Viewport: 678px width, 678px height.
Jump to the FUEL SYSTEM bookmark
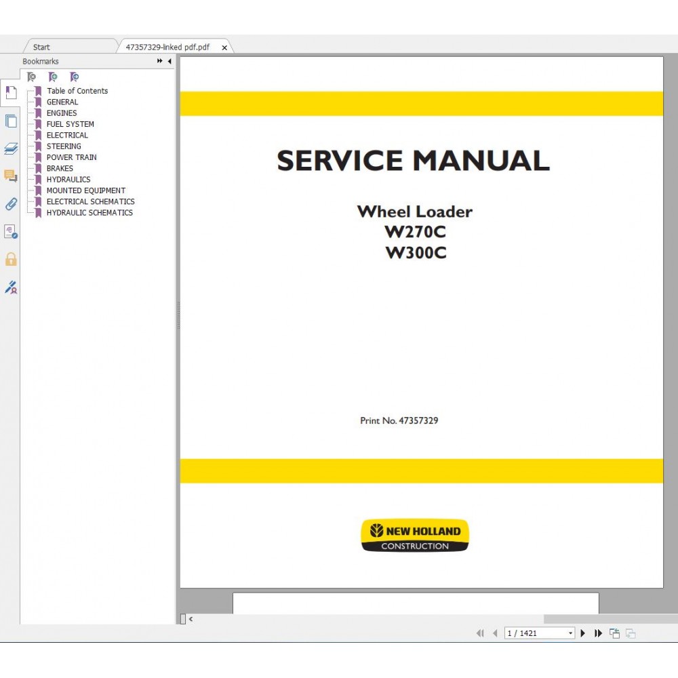point(70,124)
